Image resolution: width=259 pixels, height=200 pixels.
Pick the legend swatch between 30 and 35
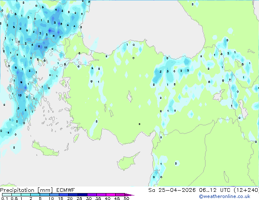click(x=92, y=195)
